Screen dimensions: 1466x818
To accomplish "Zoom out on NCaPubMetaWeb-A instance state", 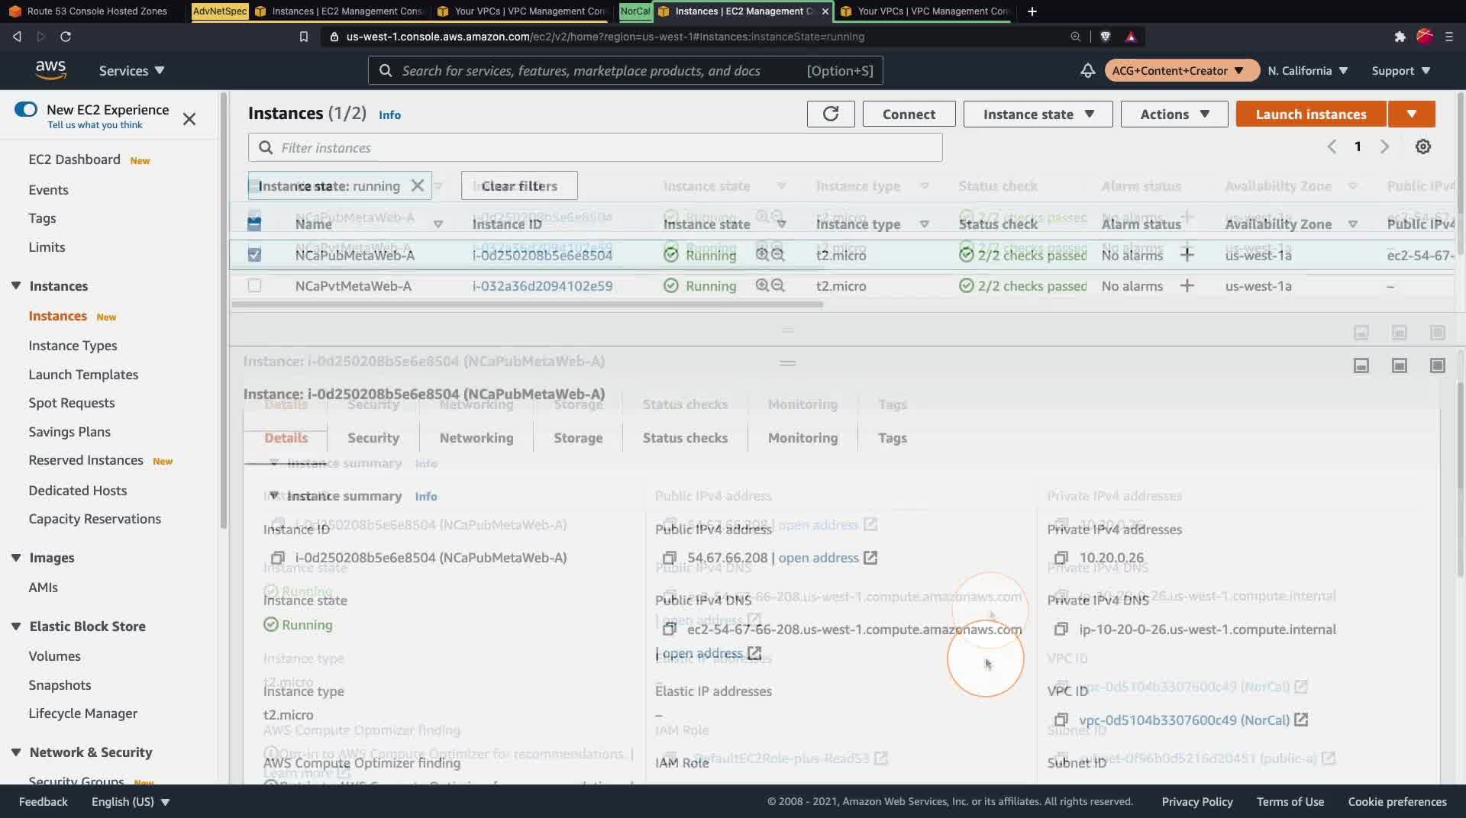I will (778, 254).
